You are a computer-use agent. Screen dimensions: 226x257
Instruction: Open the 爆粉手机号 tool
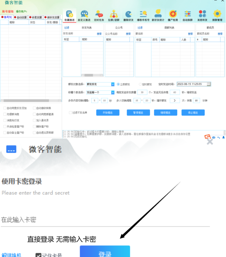(143, 15)
